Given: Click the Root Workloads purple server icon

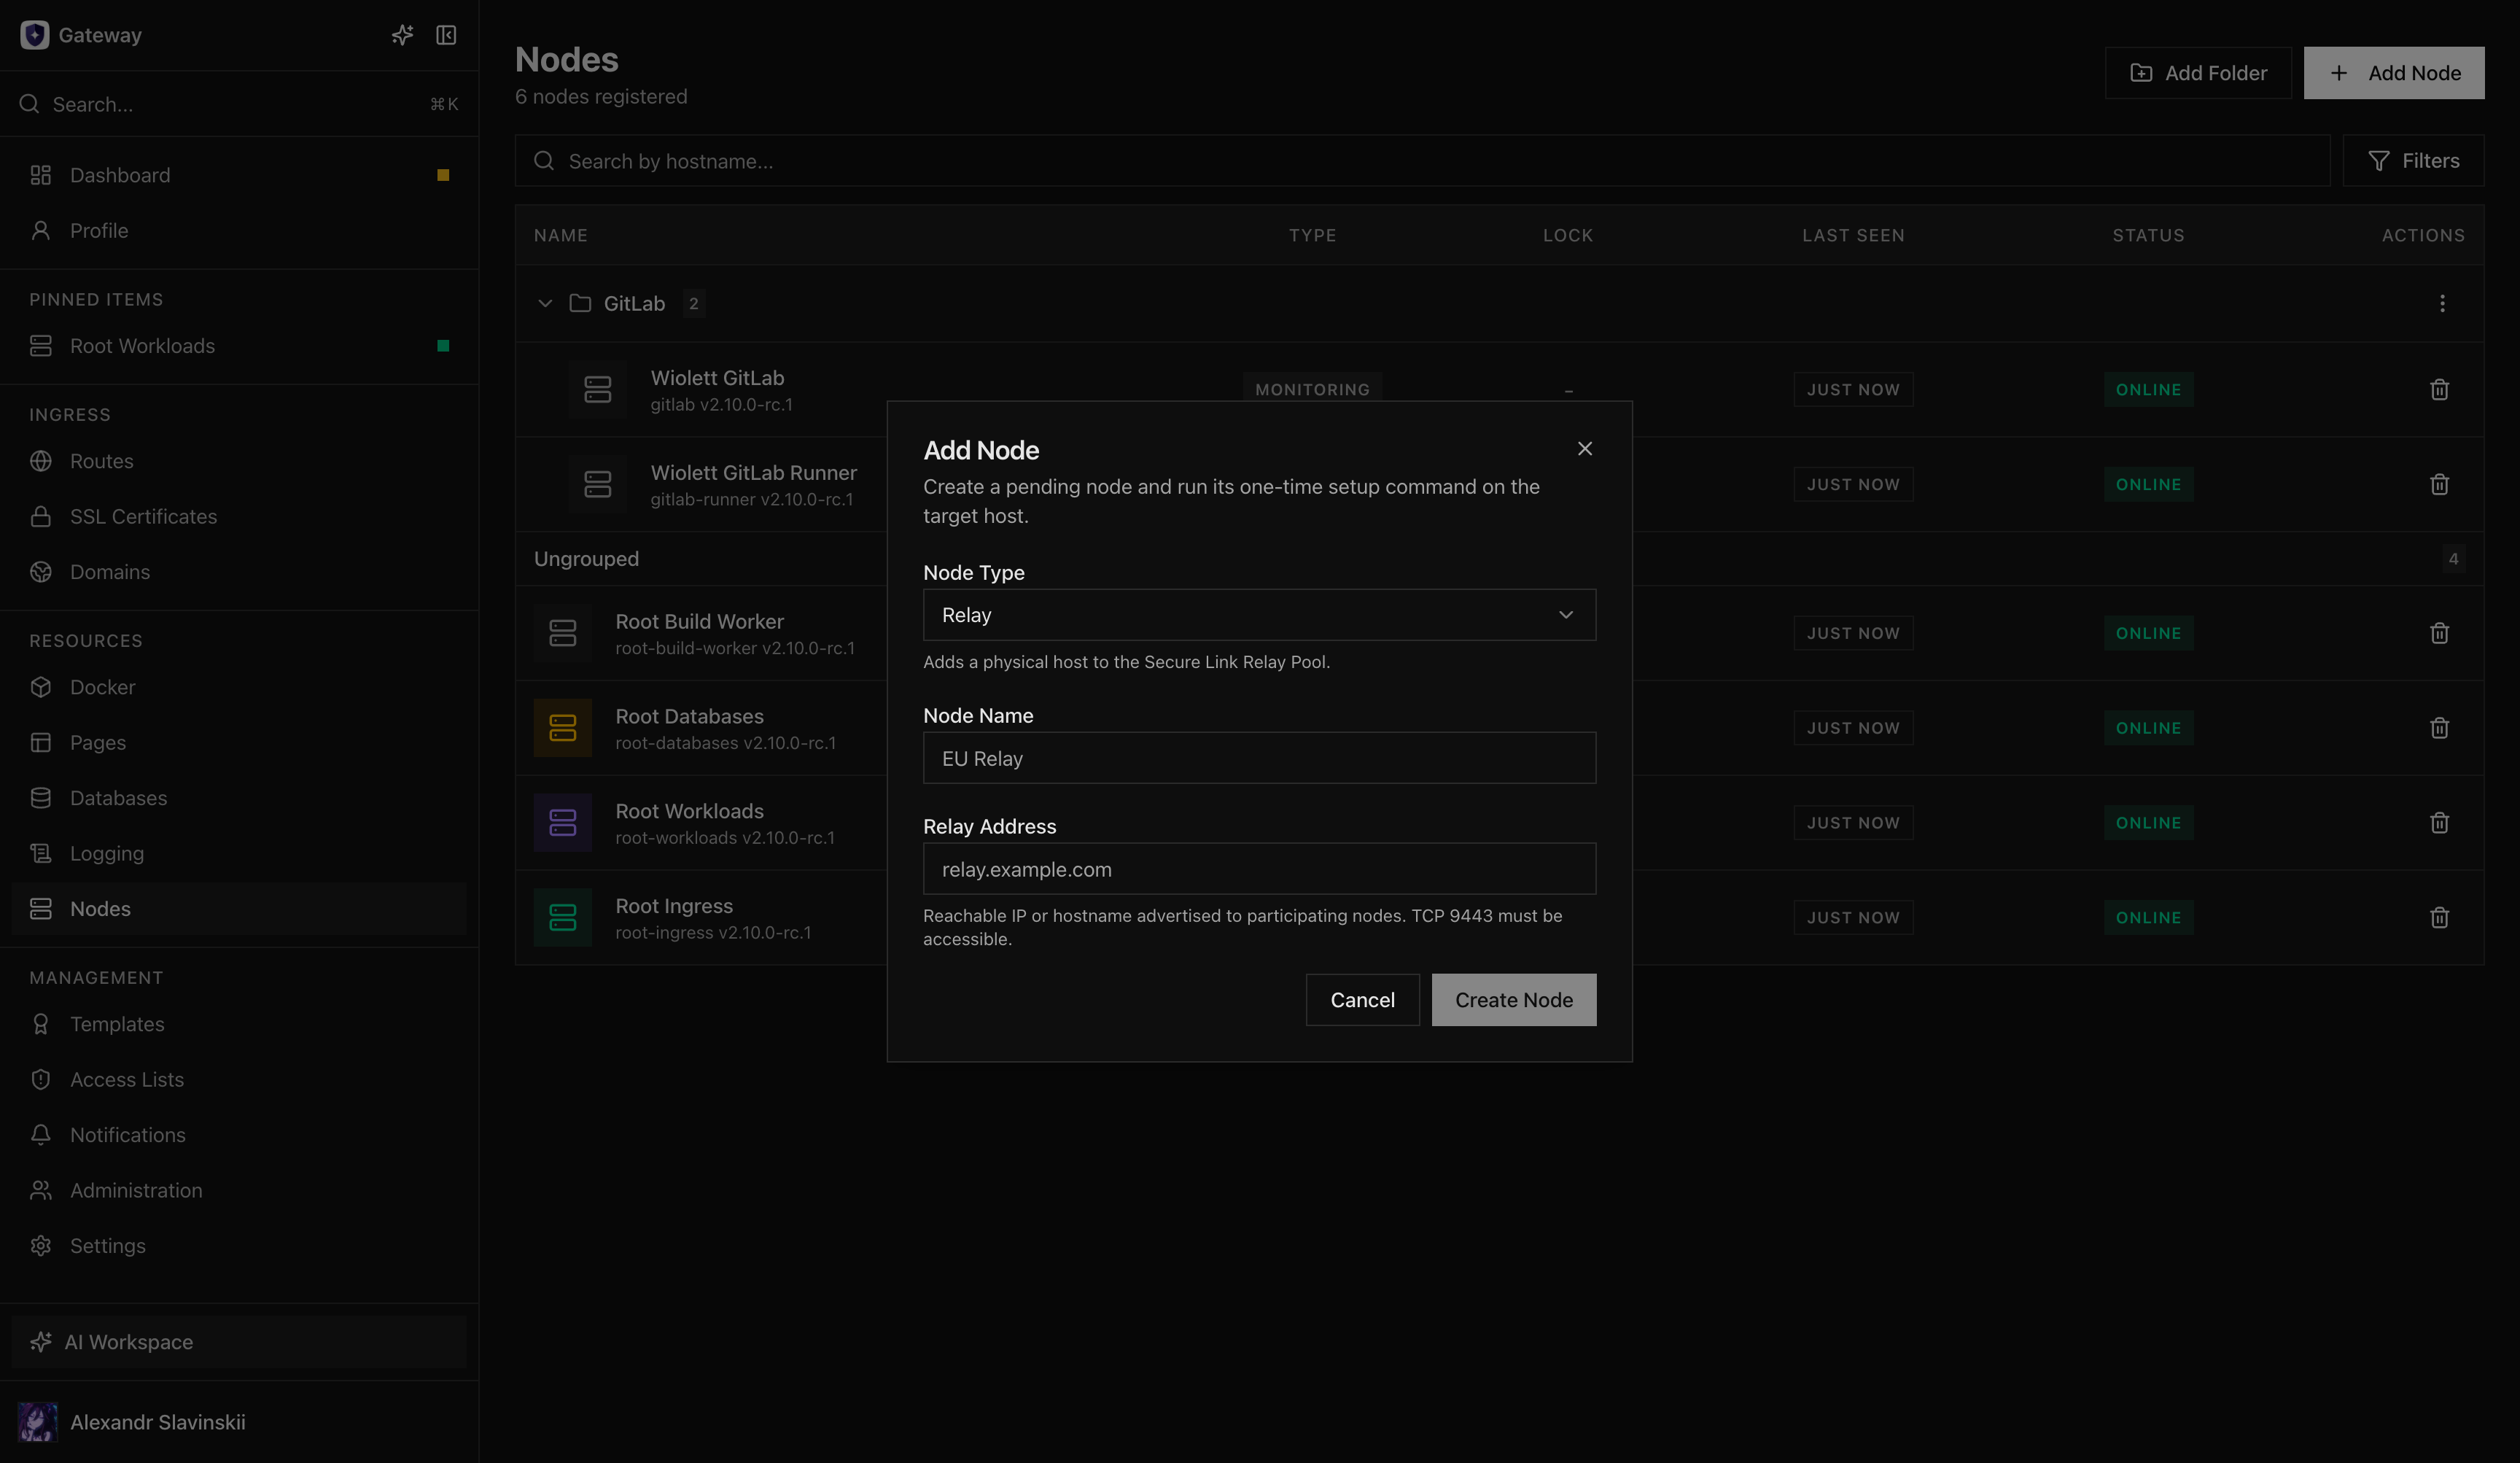Looking at the screenshot, I should coord(563,823).
